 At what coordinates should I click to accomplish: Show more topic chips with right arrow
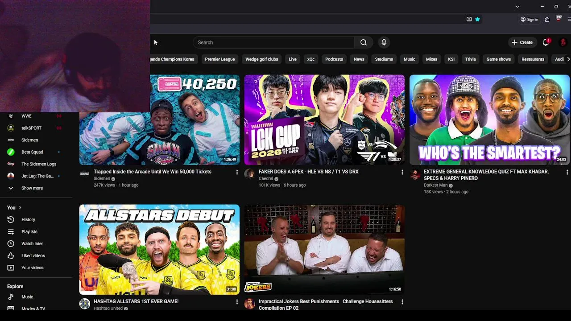click(567, 59)
